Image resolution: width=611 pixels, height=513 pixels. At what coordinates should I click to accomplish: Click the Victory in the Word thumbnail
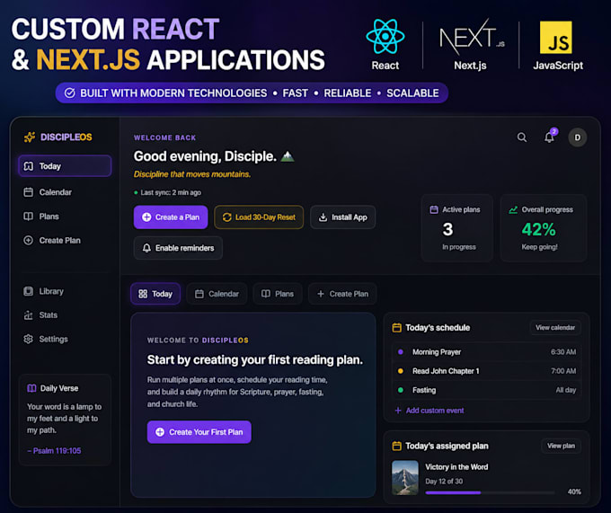tap(405, 478)
